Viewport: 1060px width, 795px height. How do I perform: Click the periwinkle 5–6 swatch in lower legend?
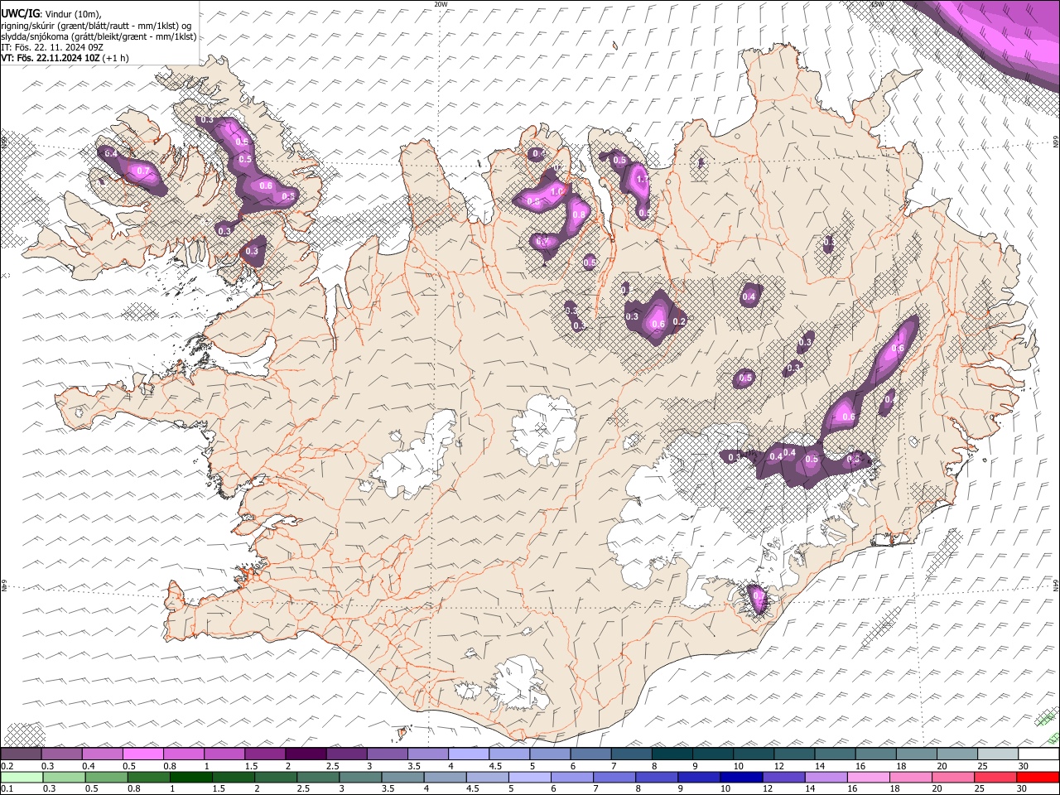click(528, 777)
